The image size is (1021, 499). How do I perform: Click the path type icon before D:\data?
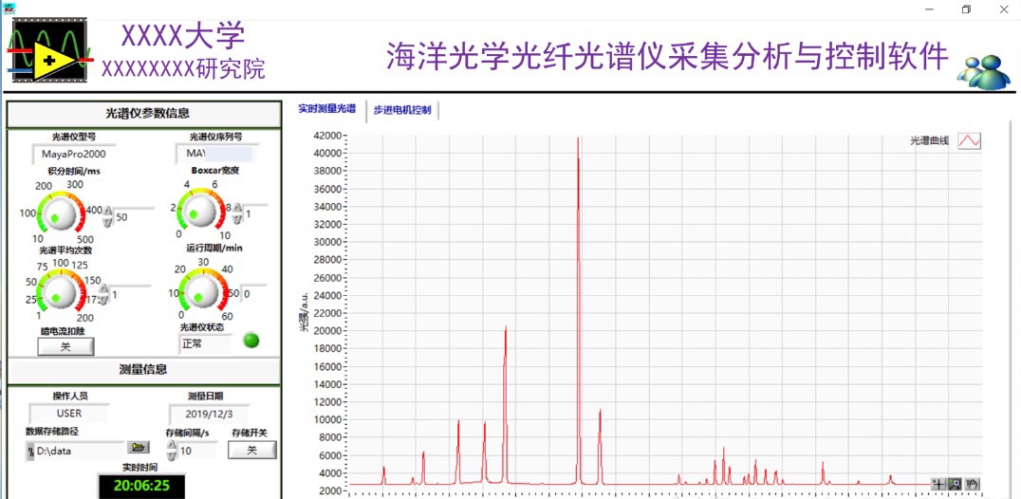[x=30, y=451]
